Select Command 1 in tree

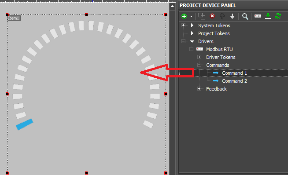click(234, 73)
